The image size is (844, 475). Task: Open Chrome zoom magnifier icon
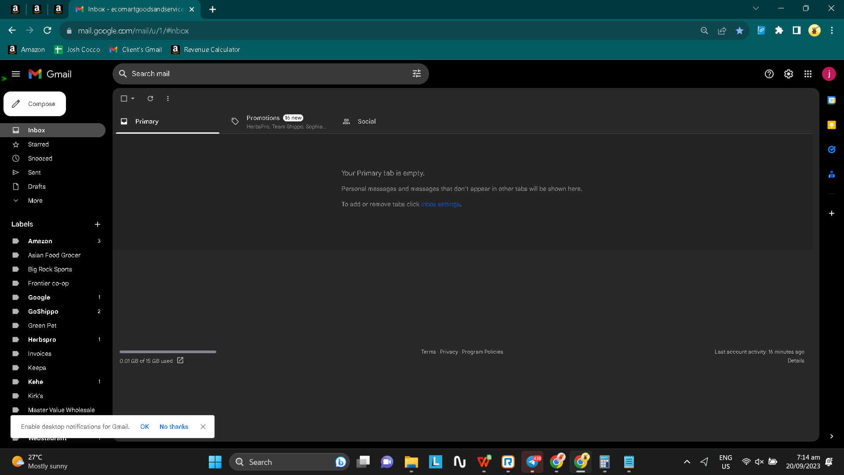(x=704, y=31)
